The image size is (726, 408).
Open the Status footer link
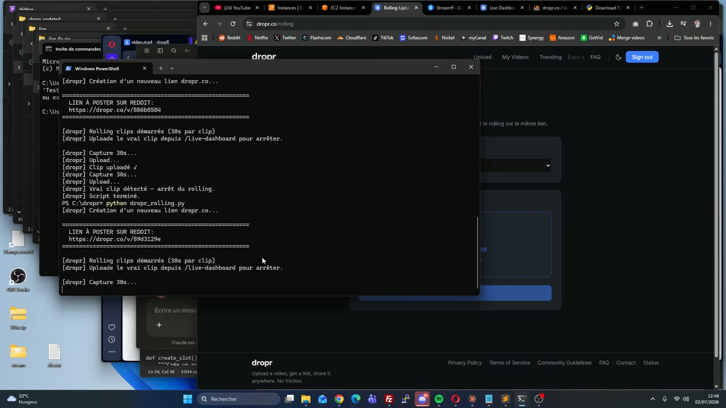click(651, 363)
